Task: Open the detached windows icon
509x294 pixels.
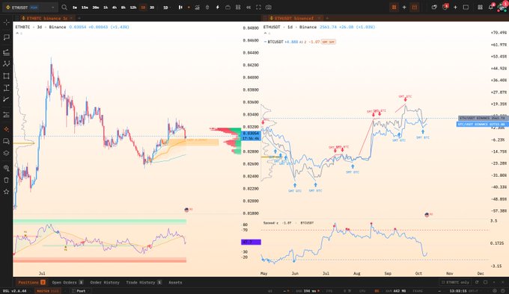Action: click(x=434, y=7)
